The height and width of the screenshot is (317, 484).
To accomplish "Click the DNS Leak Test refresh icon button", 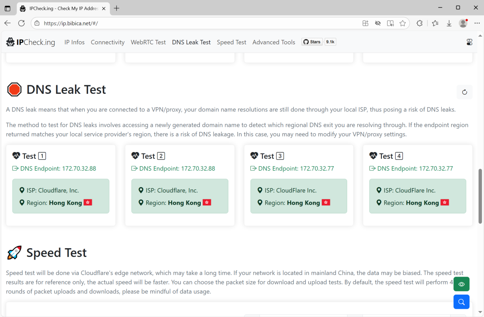I will (x=464, y=92).
